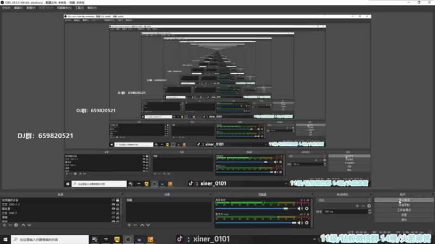This screenshot has width=435, height=244.
Task: Open 帮助(H) menu
Action: (x=92, y=8)
